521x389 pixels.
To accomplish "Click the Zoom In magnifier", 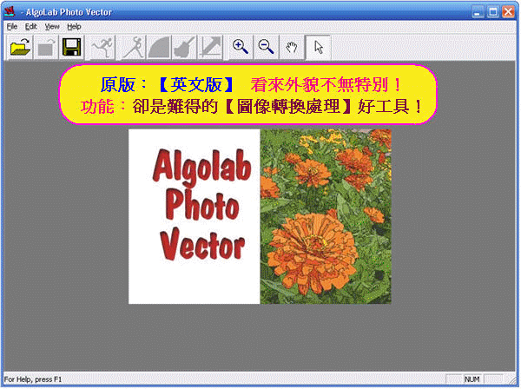I will (241, 47).
